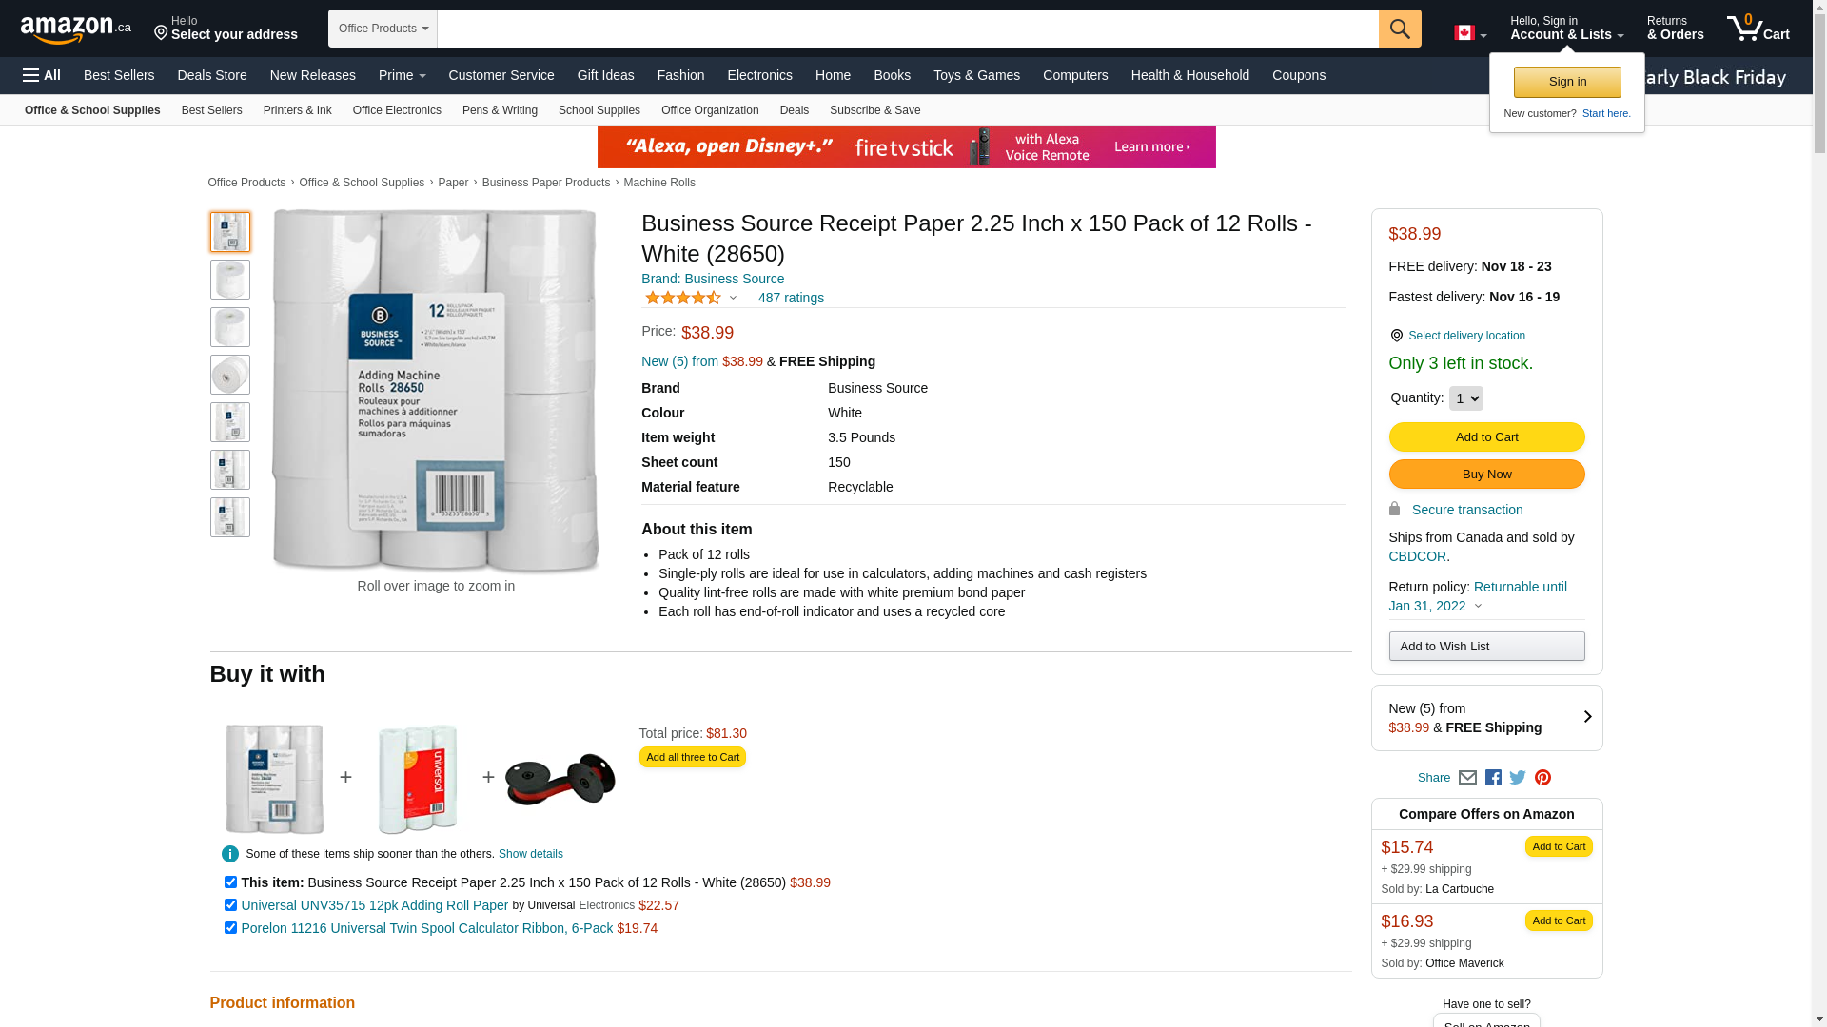Uncheck the Universal UNV35715 roll paper checkbox

coord(230,905)
